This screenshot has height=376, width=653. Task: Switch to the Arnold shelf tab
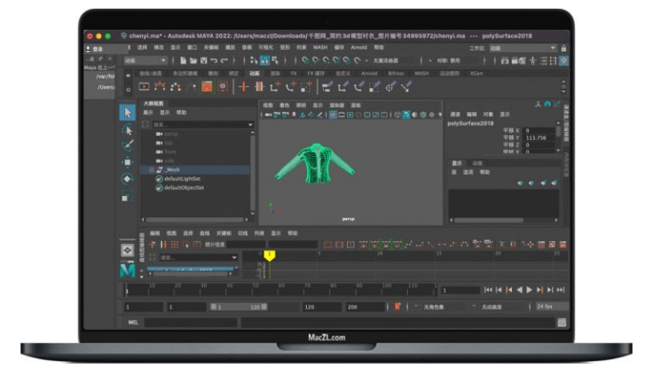click(369, 74)
